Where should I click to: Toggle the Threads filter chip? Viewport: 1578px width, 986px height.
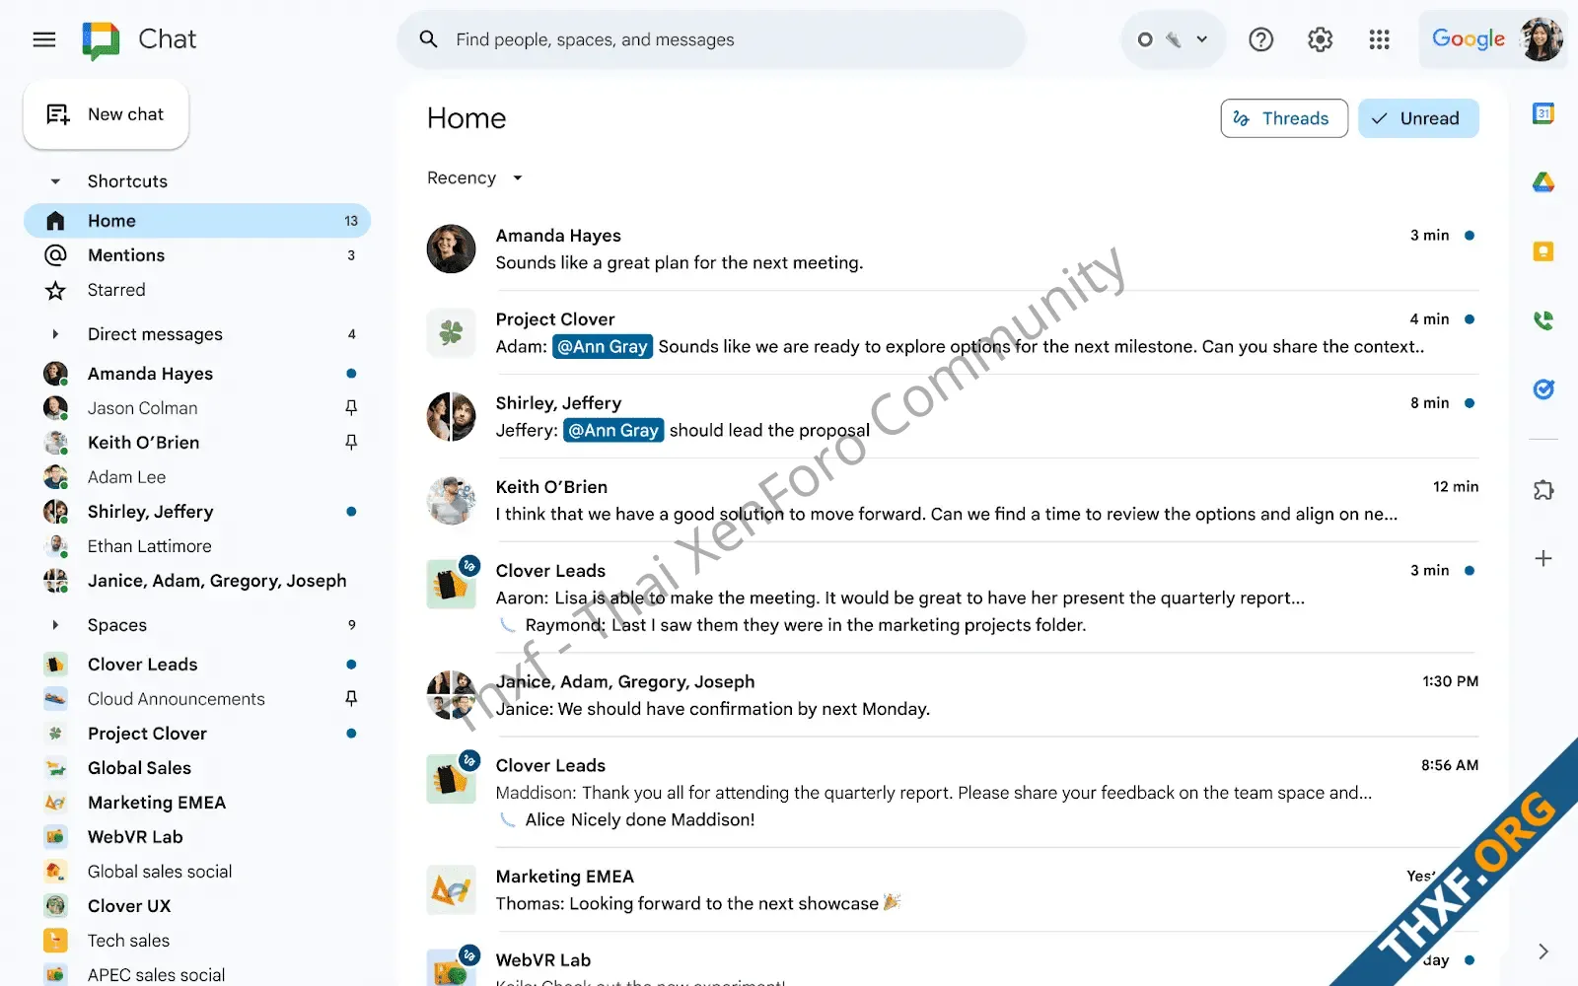(x=1284, y=118)
